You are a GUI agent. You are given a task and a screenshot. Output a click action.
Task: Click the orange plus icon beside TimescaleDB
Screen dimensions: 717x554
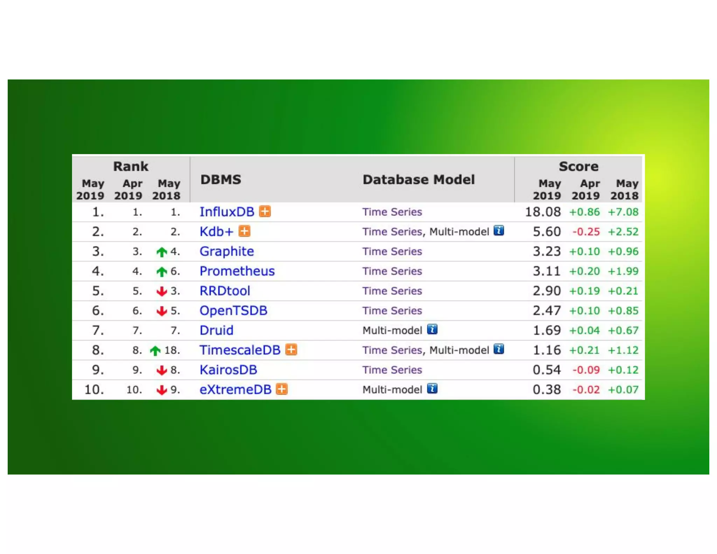[291, 349]
